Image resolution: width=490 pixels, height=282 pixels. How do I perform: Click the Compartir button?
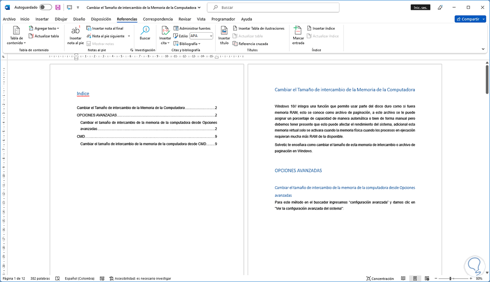pyautogui.click(x=470, y=19)
